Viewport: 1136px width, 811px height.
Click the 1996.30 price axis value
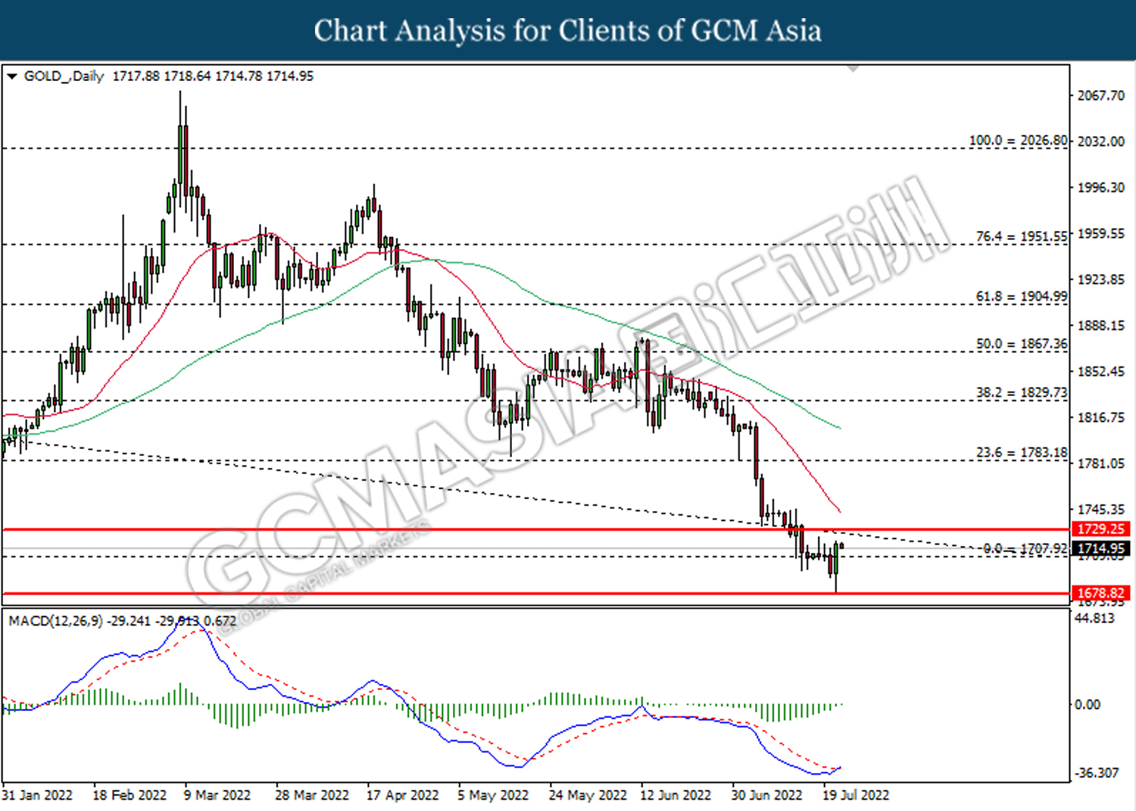point(1101,188)
